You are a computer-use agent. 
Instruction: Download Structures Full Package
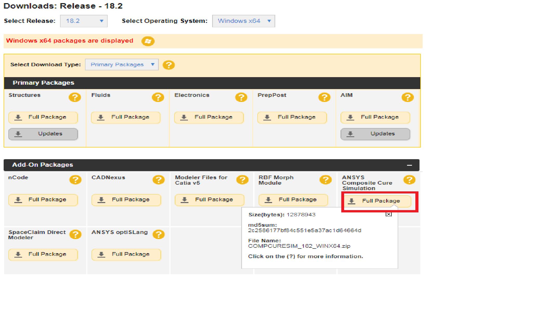tap(43, 117)
